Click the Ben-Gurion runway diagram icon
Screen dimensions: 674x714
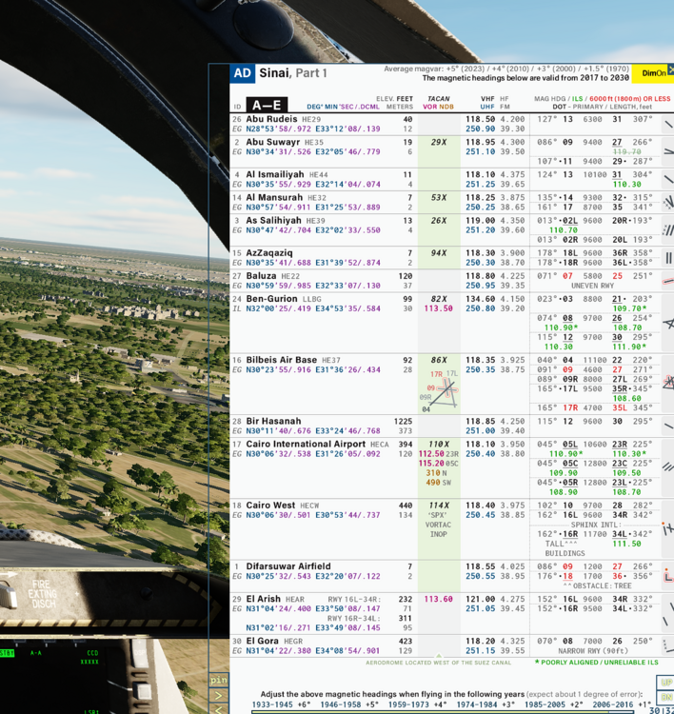tap(667, 325)
